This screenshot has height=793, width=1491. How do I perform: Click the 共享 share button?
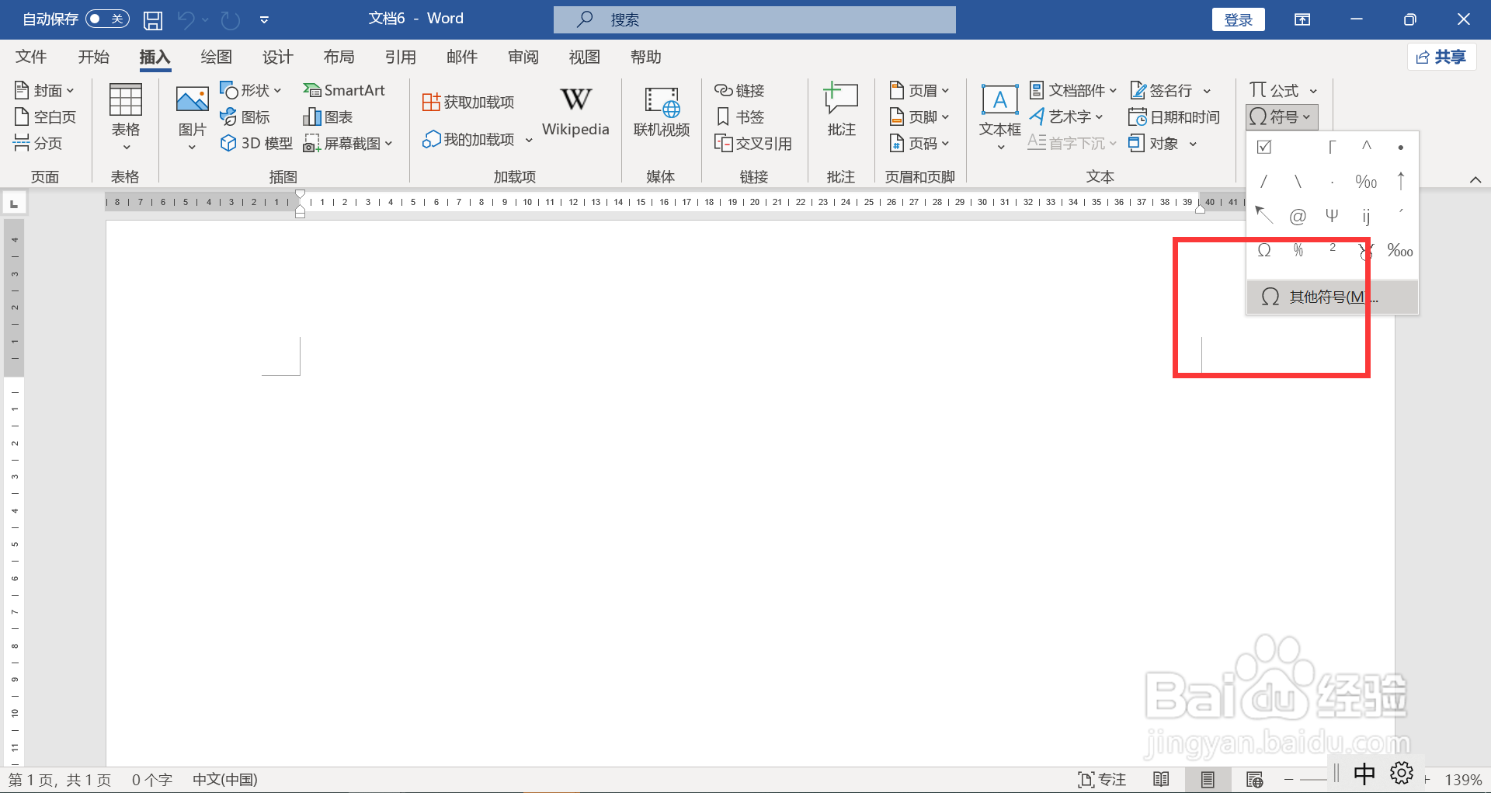point(1441,57)
